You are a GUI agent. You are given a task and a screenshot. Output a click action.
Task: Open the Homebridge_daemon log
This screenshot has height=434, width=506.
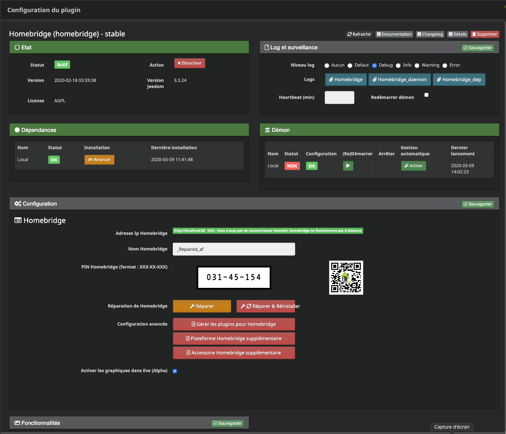click(400, 80)
